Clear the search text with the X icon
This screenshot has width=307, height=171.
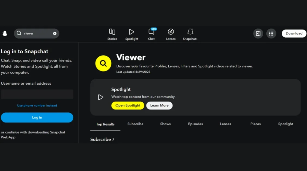click(55, 33)
